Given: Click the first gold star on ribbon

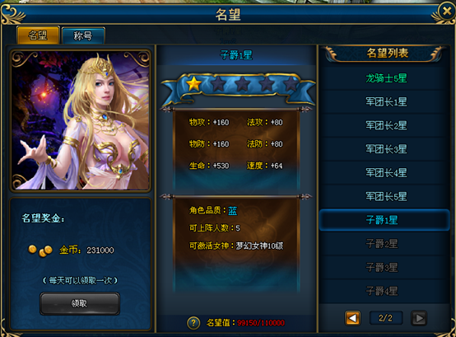Looking at the screenshot, I should tap(194, 84).
